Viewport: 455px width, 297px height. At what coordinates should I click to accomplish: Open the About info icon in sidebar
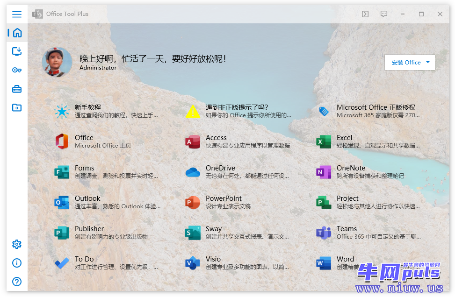click(17, 263)
